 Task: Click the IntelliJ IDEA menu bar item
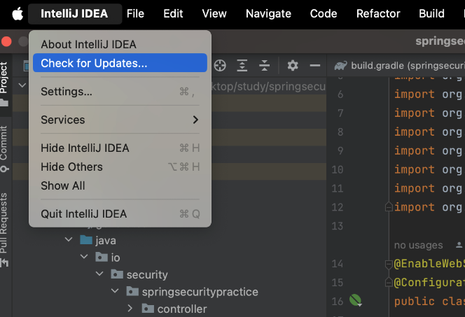[74, 13]
